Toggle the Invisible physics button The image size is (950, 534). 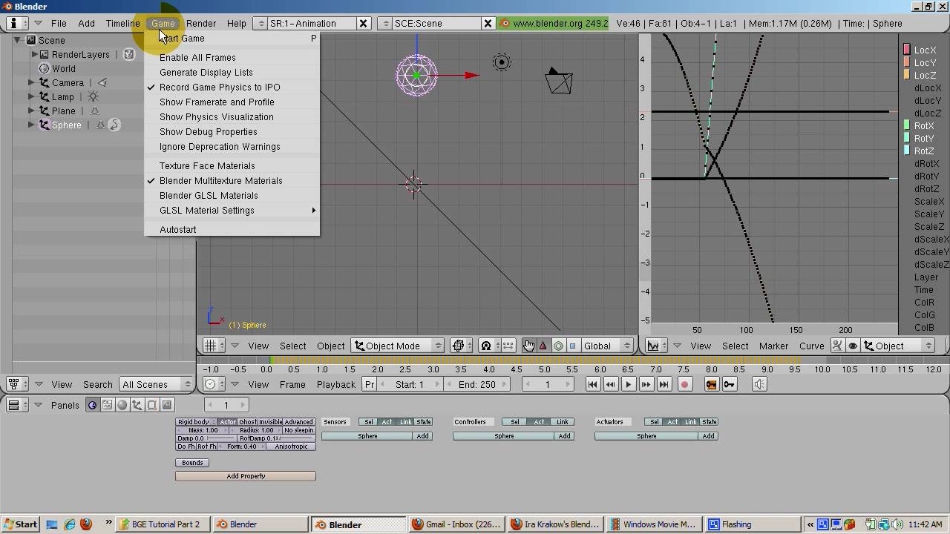pyautogui.click(x=270, y=422)
